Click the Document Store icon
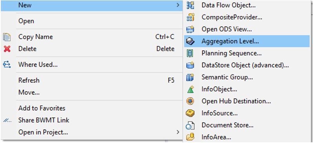The width and height of the screenshot is (313, 143). (x=190, y=125)
